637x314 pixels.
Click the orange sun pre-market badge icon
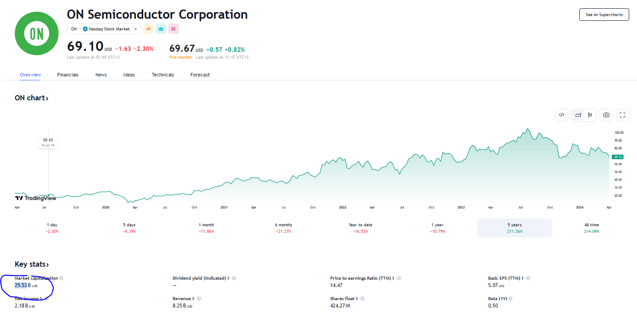click(x=148, y=29)
